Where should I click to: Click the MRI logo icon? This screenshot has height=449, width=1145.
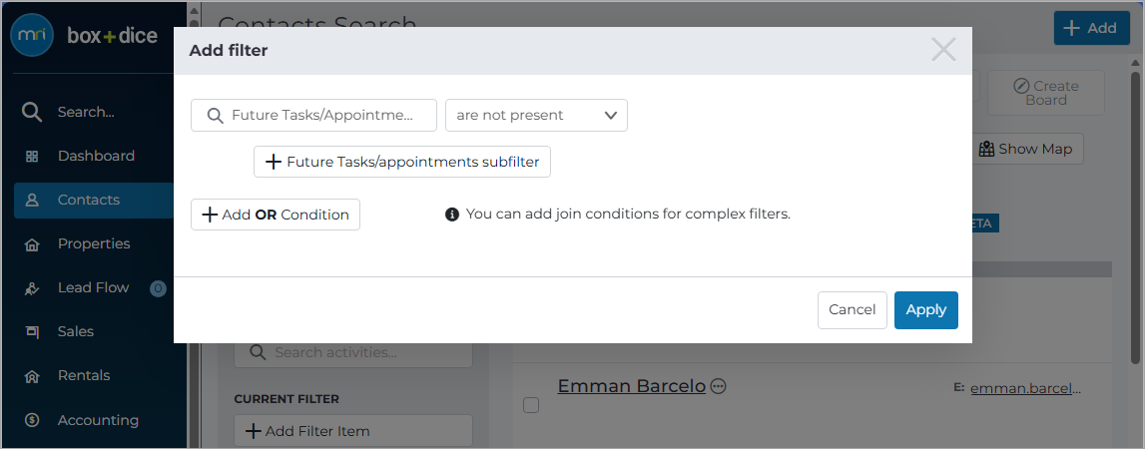tap(31, 35)
